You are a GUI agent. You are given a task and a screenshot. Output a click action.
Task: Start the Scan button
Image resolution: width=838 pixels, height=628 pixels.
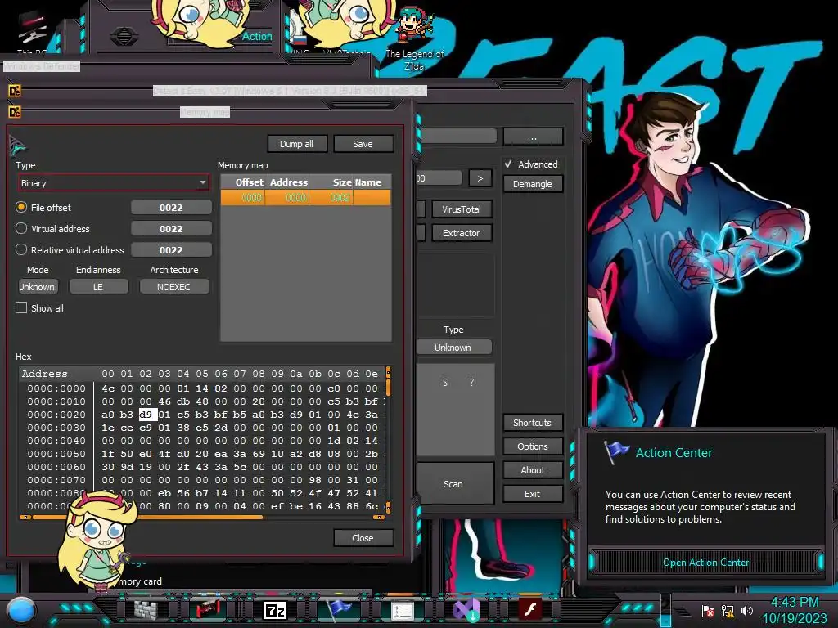[453, 484]
